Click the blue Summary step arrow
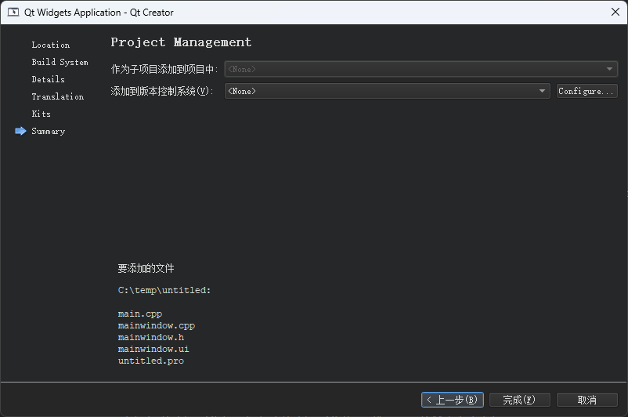Screen dimensions: 628x417 click(x=20, y=131)
